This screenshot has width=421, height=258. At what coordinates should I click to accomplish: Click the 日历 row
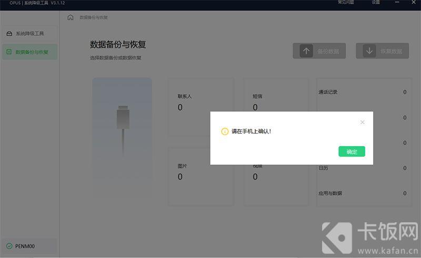(362, 168)
